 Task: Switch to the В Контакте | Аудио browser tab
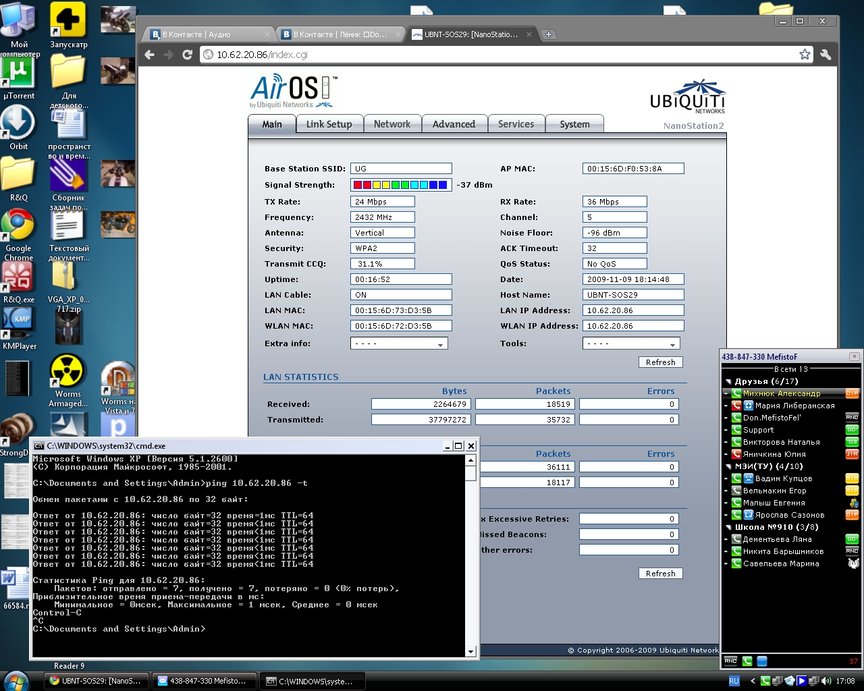pyautogui.click(x=209, y=34)
